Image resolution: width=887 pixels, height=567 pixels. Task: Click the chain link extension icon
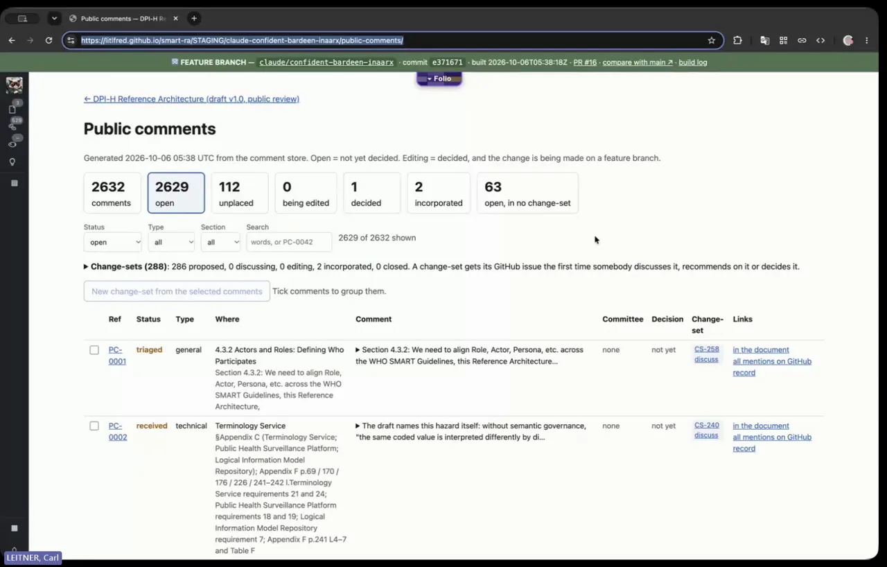click(802, 40)
